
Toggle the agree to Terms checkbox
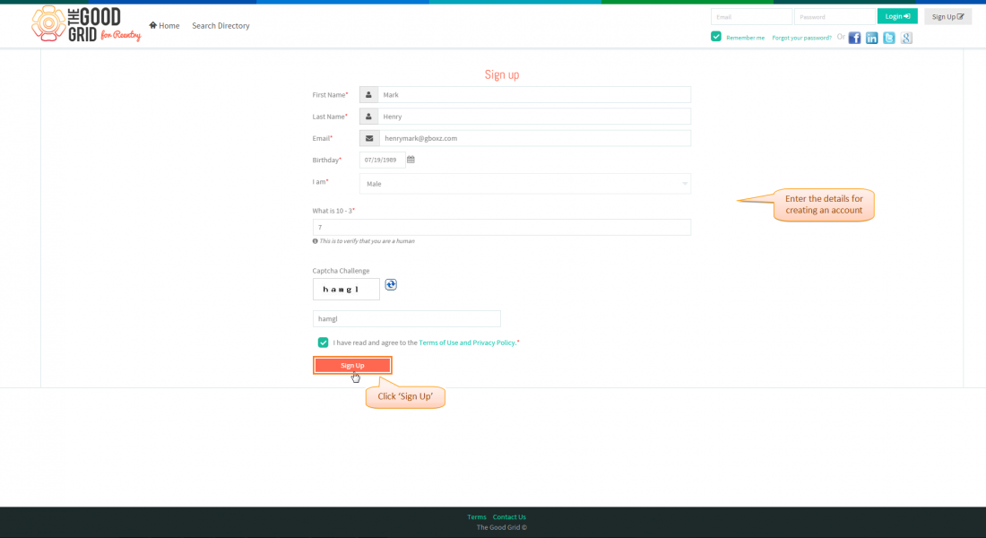(x=323, y=343)
